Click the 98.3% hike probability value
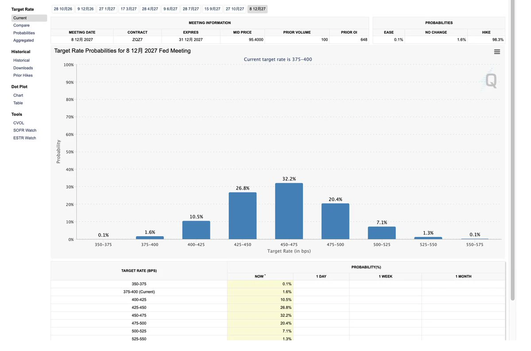This screenshot has width=531, height=351. click(x=498, y=39)
